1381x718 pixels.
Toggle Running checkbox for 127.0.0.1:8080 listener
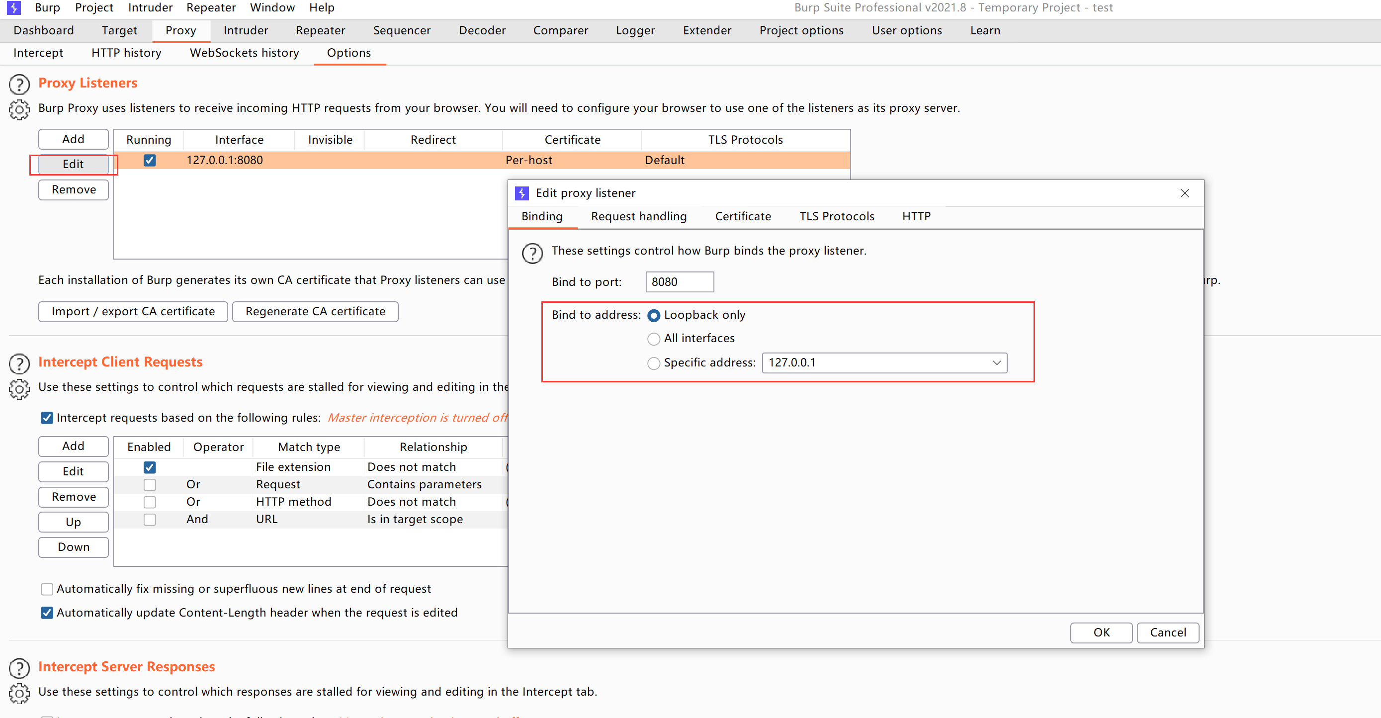150,160
